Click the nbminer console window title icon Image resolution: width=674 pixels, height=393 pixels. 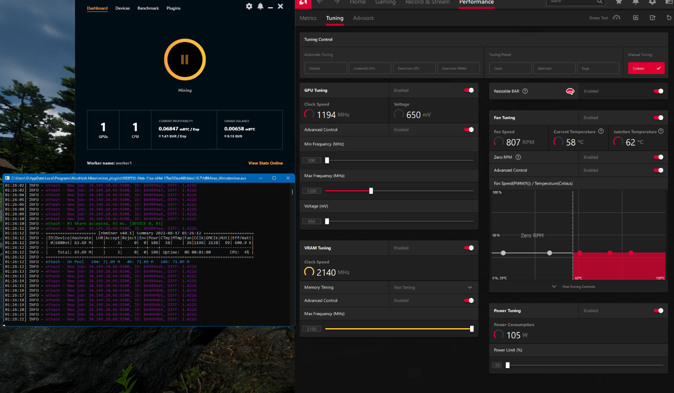[x=7, y=178]
